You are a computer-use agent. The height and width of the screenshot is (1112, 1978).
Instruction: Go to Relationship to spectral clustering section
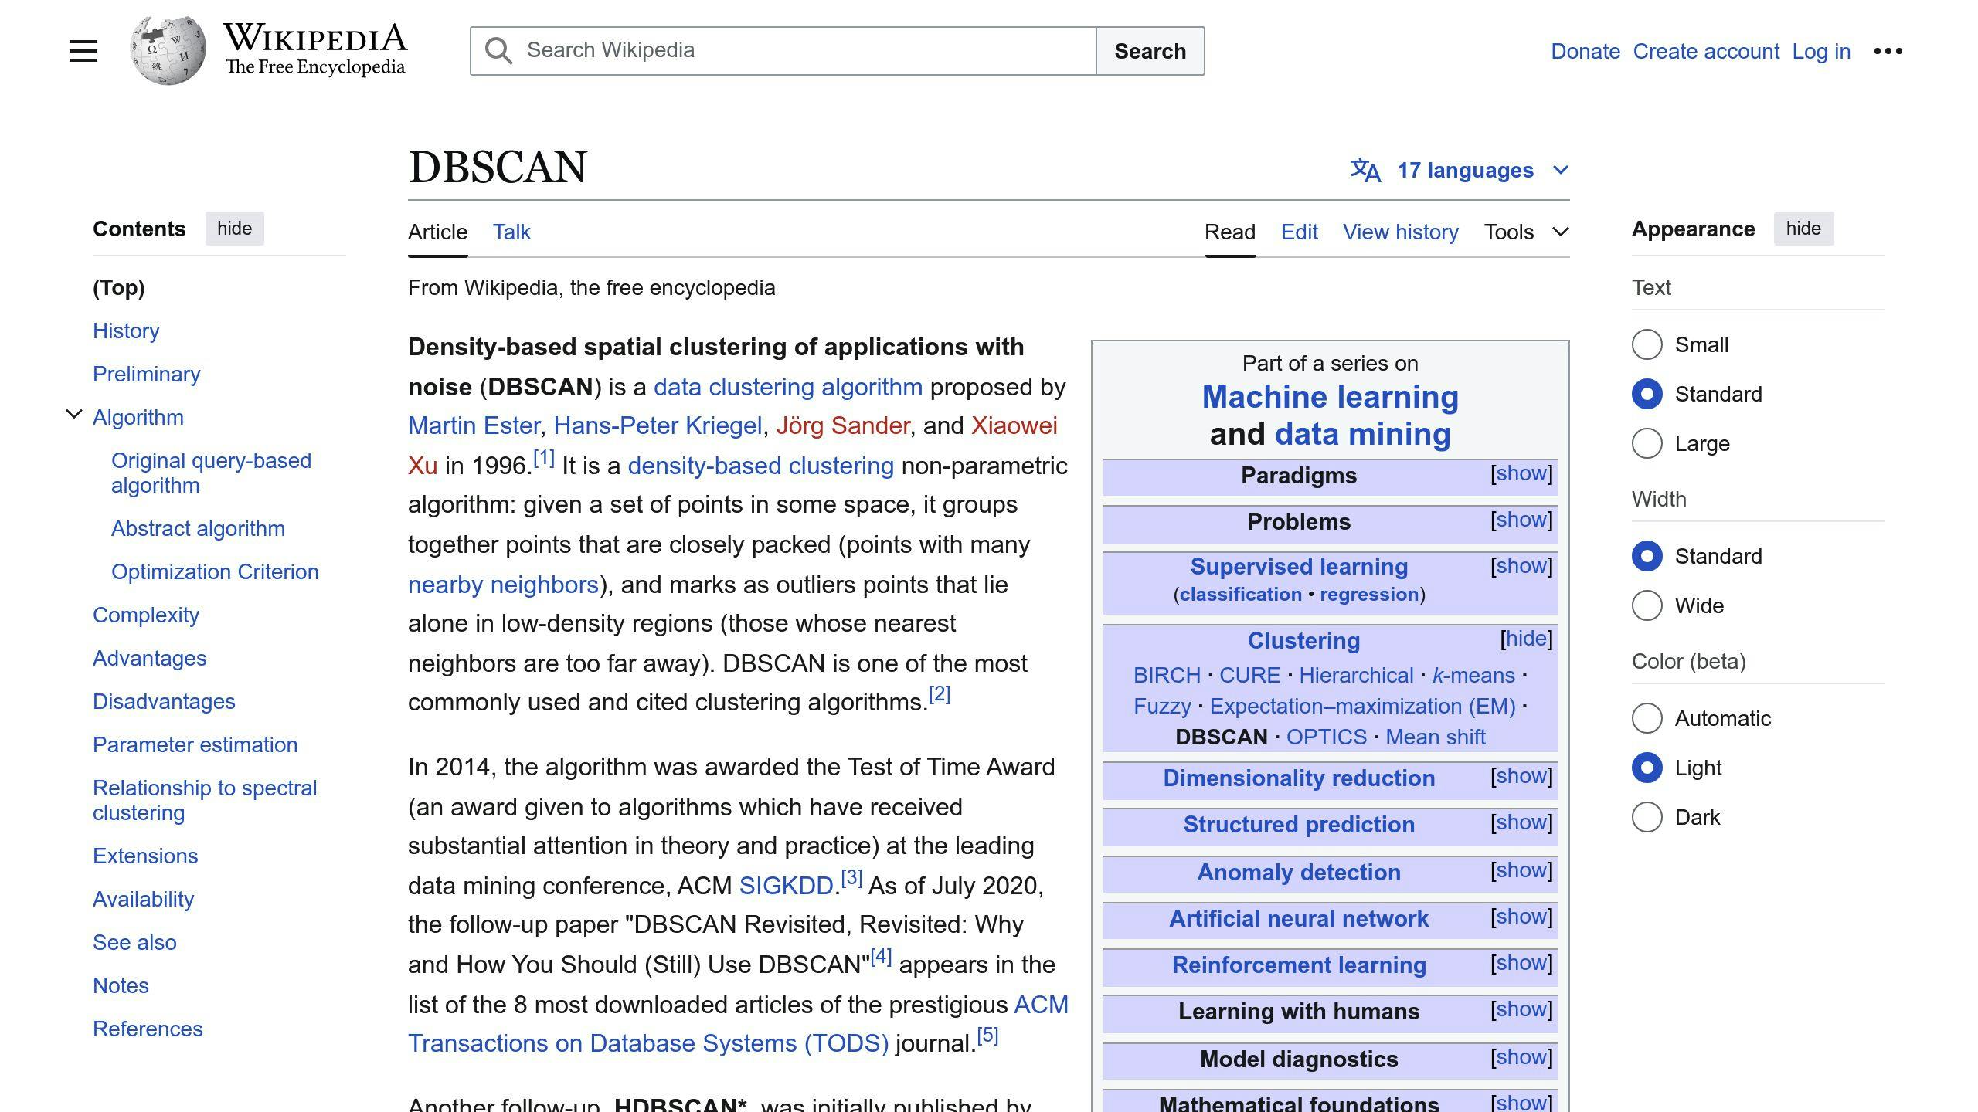(x=205, y=800)
